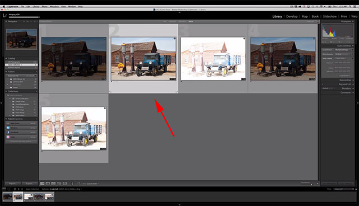This screenshot has height=206, width=359.
Task: Open Compare view icon in toolbar
Action: (53, 184)
